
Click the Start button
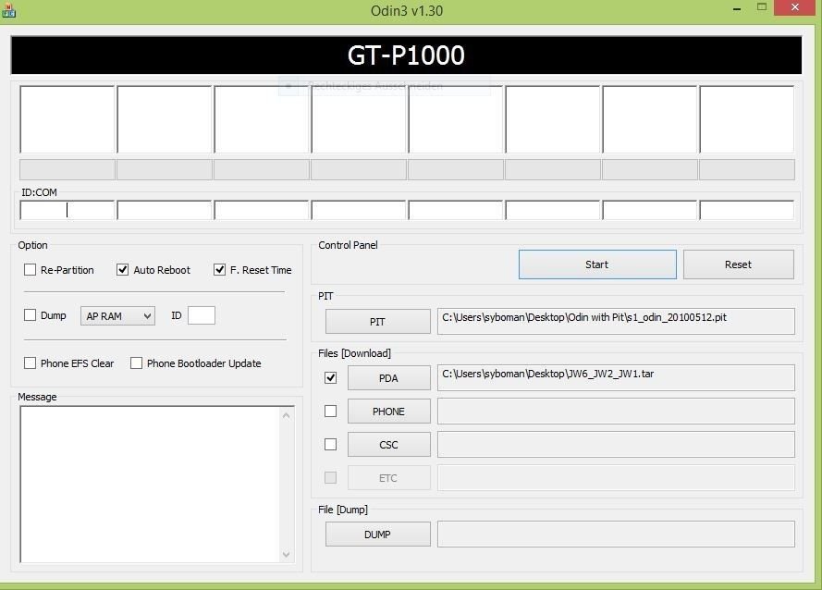597,264
